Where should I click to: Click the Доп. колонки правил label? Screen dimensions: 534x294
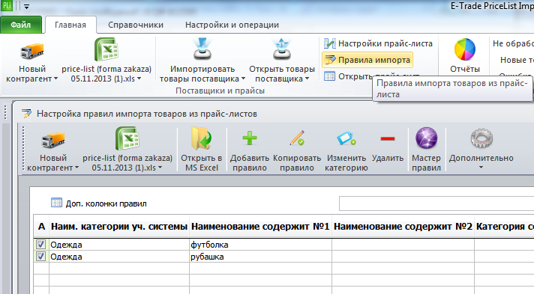click(106, 203)
